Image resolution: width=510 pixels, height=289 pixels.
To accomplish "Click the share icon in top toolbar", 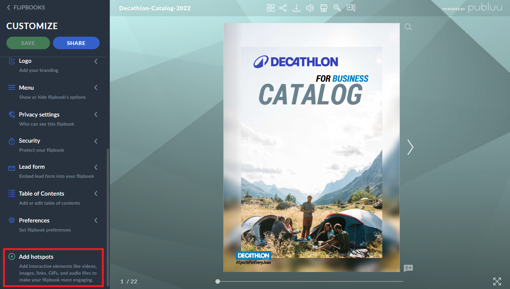I will point(283,8).
